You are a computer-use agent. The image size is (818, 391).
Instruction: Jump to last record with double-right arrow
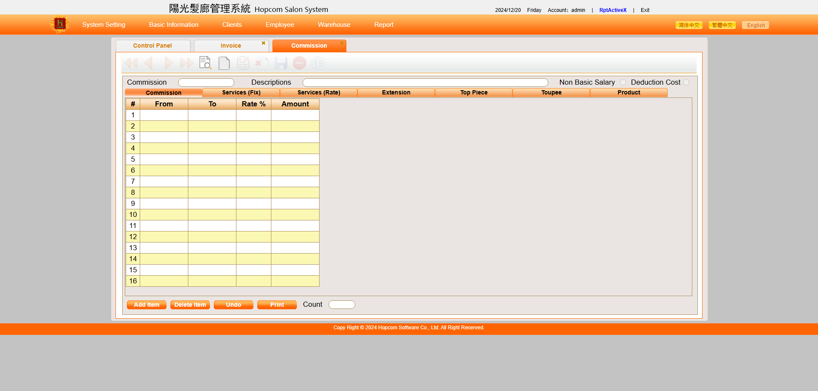point(187,63)
